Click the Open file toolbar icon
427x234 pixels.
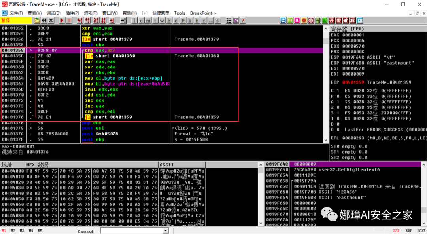(x=37, y=21)
